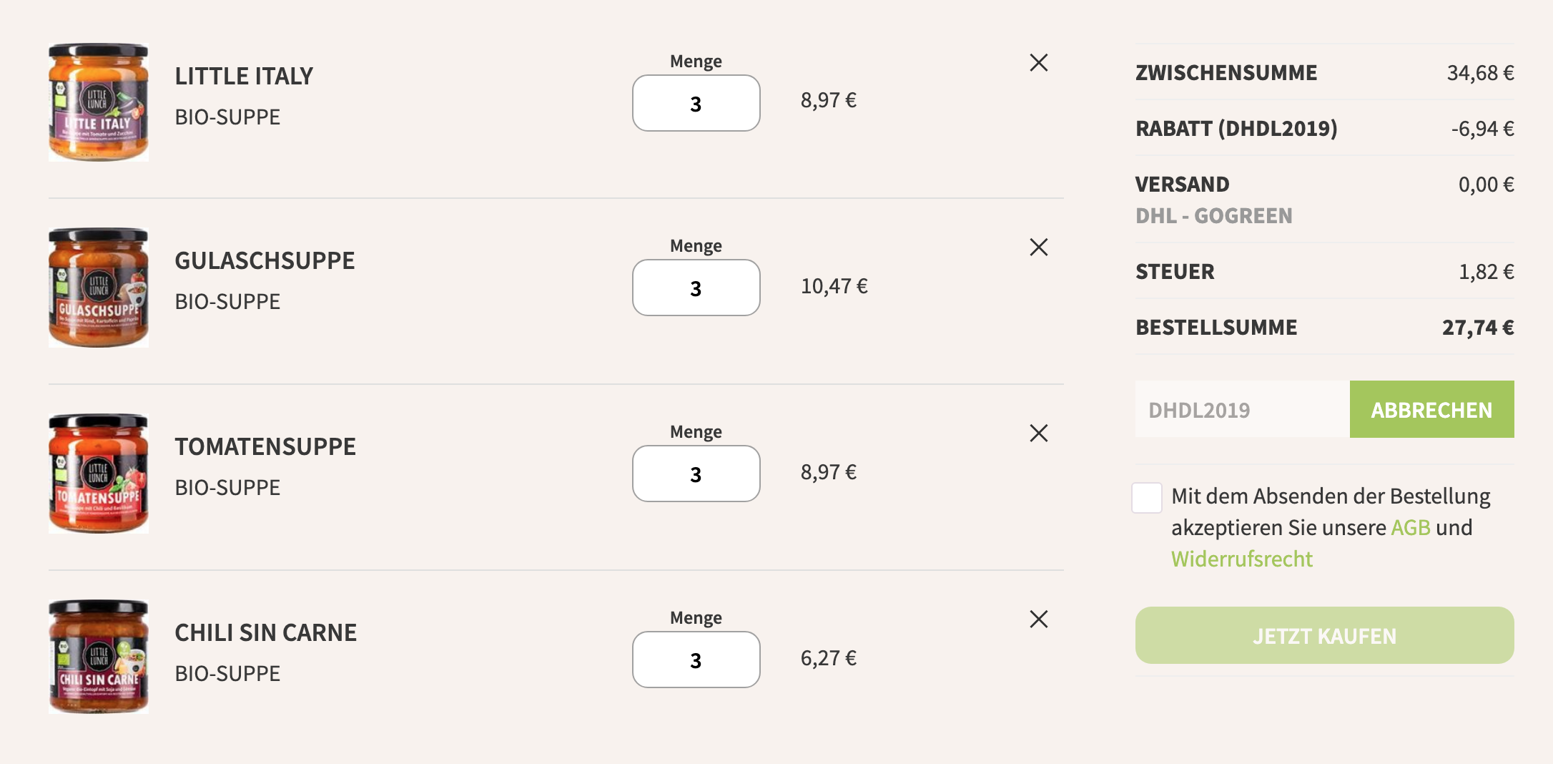Screen dimensions: 1553x764
Task: Open Little Italy product jar image
Action: coord(99,102)
